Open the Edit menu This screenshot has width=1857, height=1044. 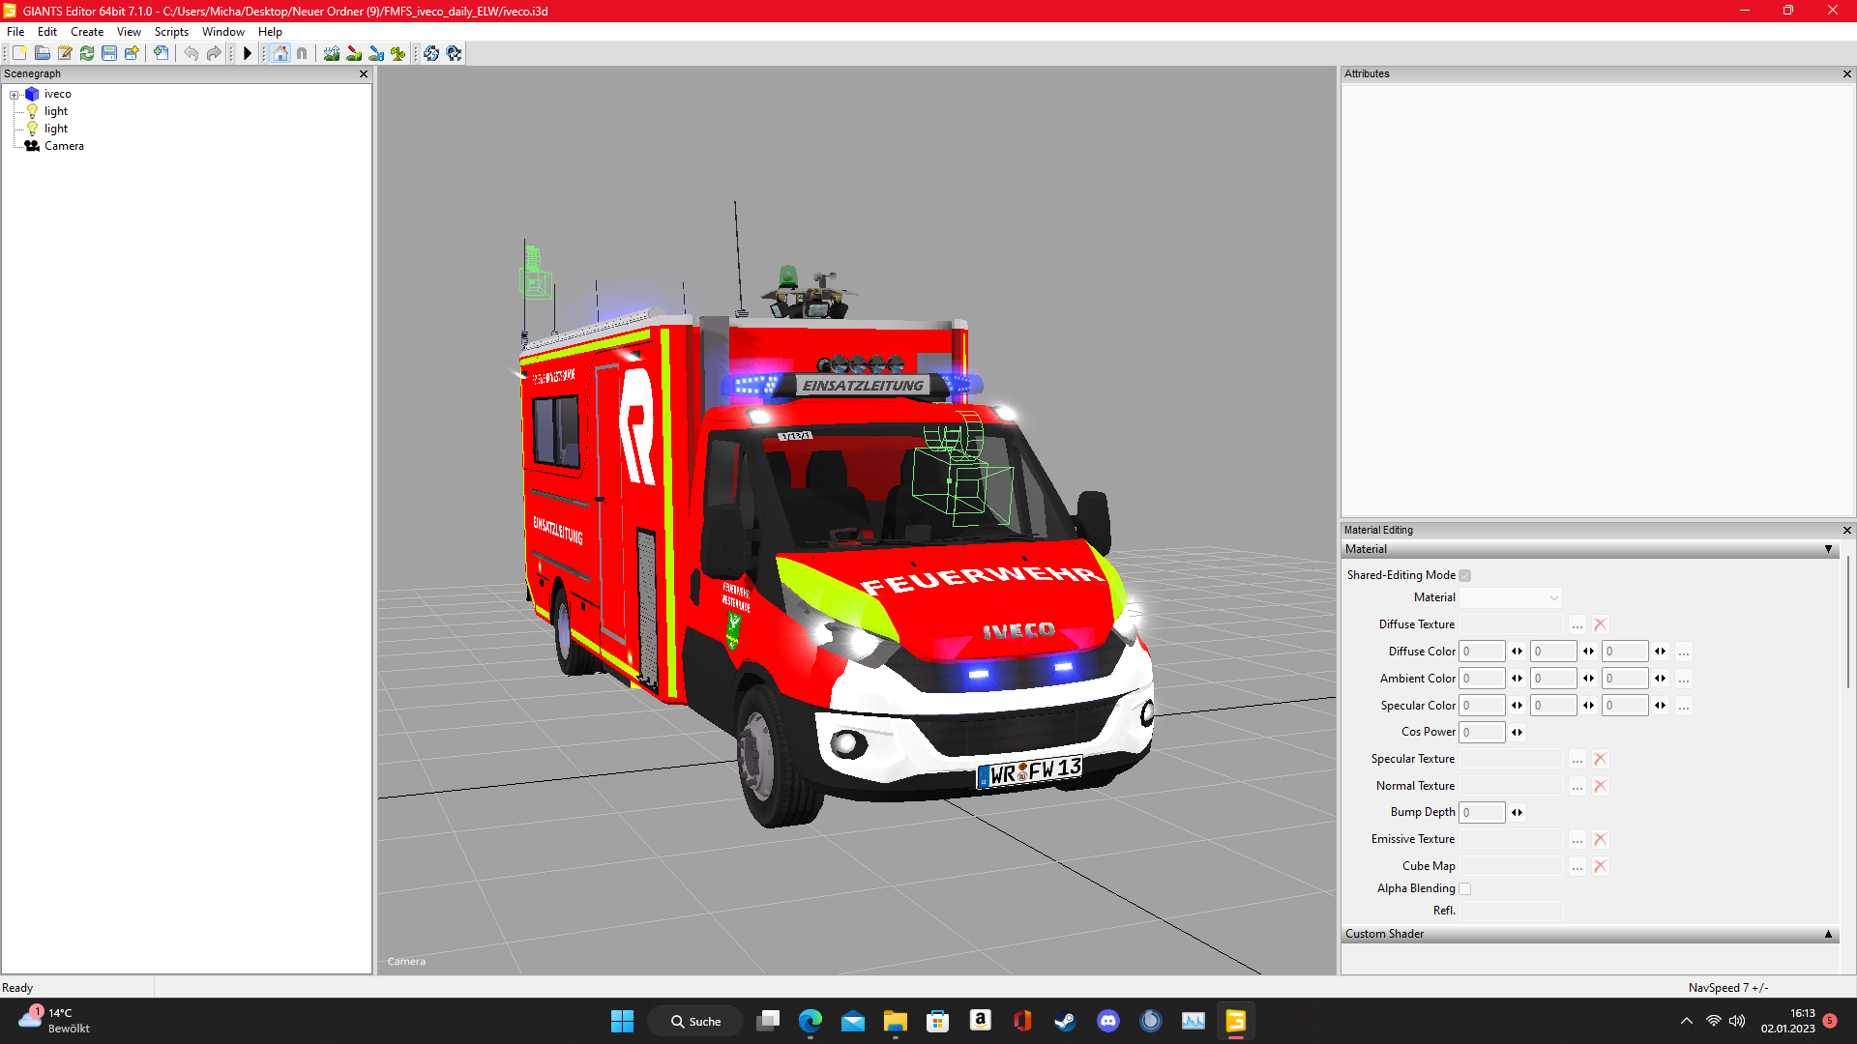click(47, 32)
